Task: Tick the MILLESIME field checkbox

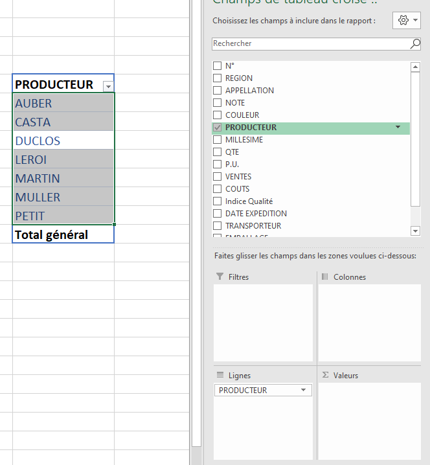Action: 218,140
